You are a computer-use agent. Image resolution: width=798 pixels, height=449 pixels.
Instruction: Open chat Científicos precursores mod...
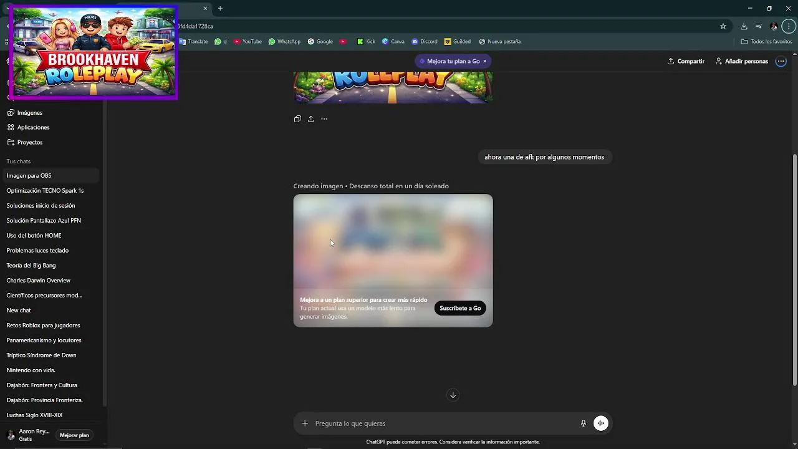tap(52, 296)
